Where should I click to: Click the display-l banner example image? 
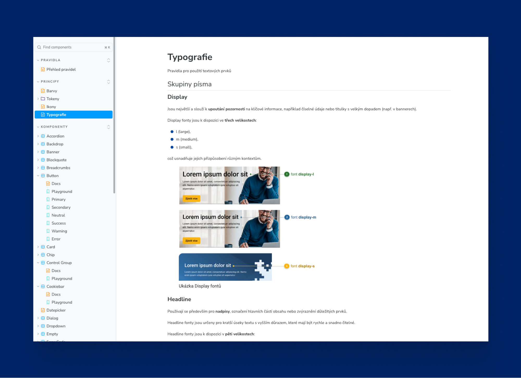230,185
